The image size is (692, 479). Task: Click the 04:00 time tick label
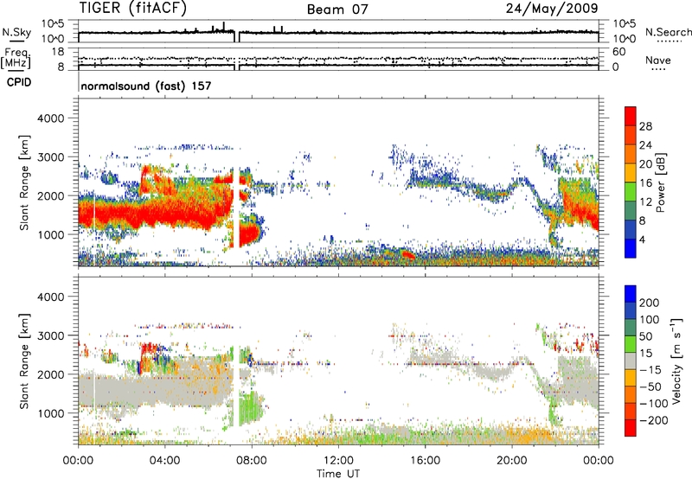pos(165,461)
